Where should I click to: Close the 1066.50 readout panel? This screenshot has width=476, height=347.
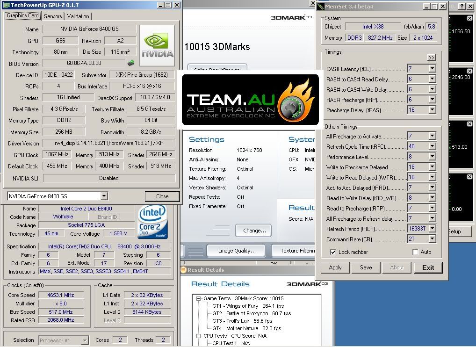[x=469, y=19]
